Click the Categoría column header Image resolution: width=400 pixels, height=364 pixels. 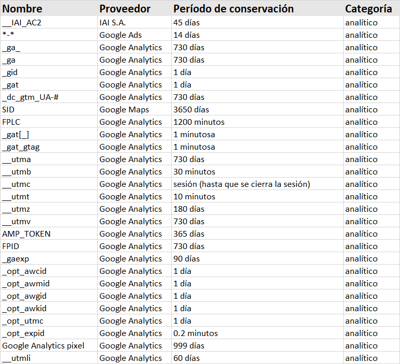(368, 9)
